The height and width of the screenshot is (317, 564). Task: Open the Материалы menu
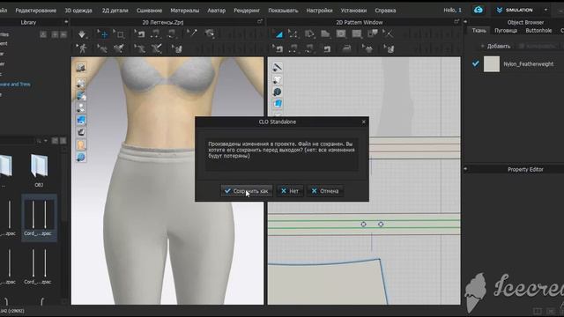[184, 11]
